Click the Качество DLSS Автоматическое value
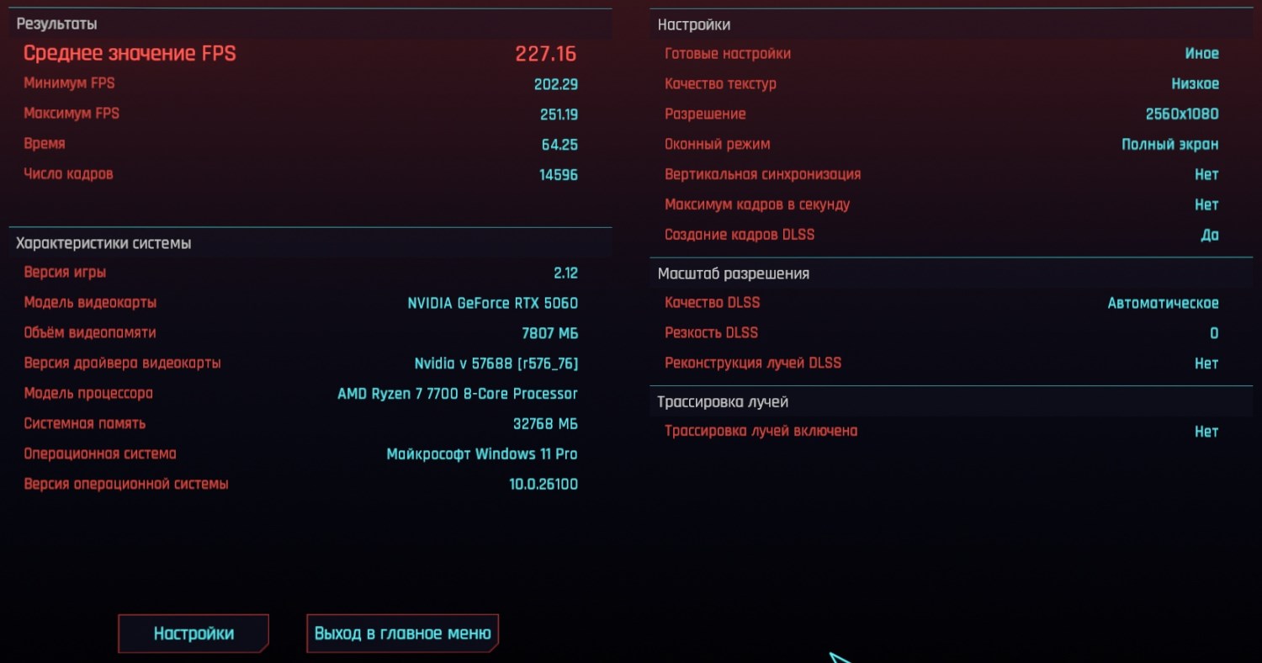This screenshot has height=663, width=1262. point(1163,303)
